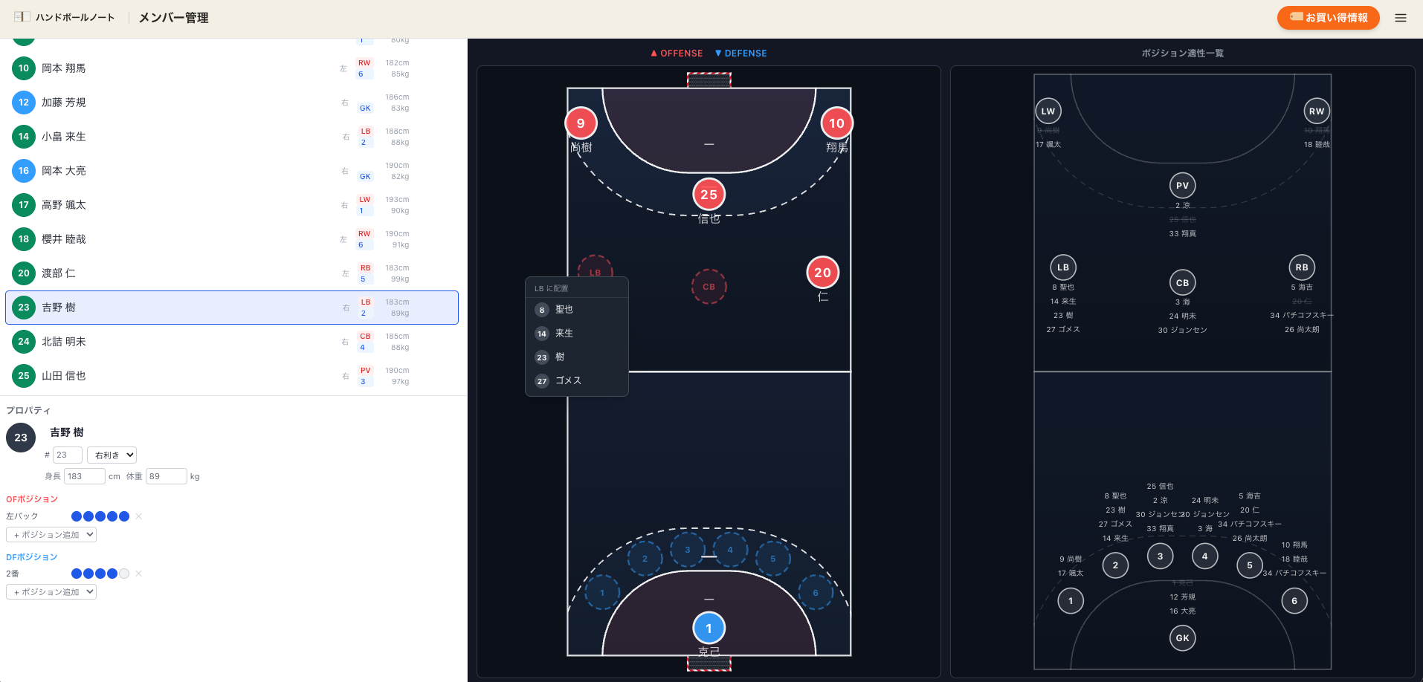Remove 左バック position with its x icon

click(x=139, y=516)
